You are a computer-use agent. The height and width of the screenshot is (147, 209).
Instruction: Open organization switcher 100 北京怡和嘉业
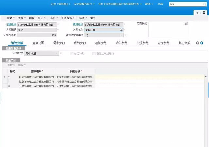click(120, 4)
